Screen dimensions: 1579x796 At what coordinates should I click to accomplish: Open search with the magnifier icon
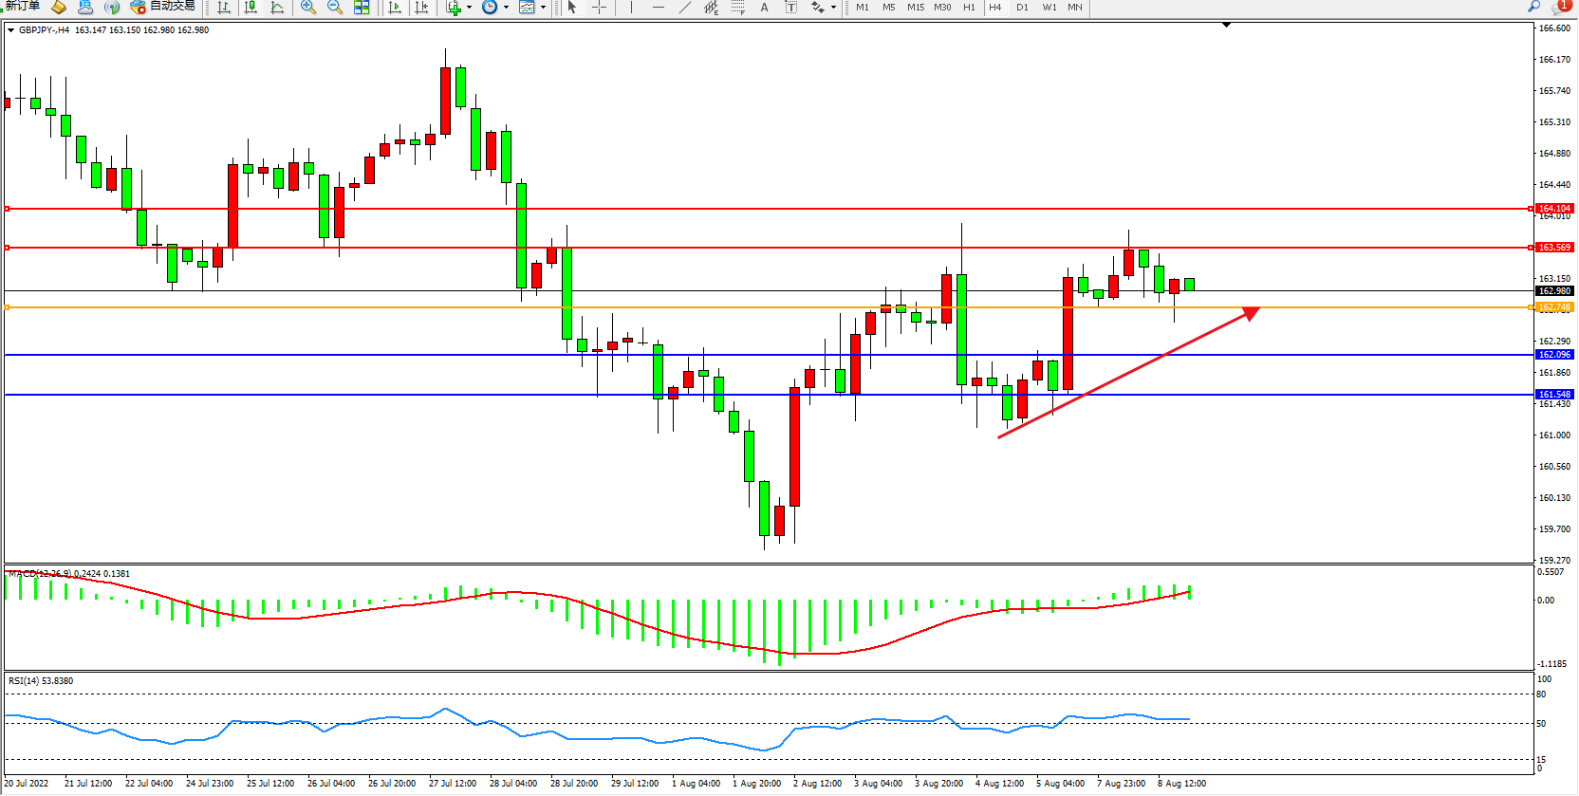[1533, 7]
